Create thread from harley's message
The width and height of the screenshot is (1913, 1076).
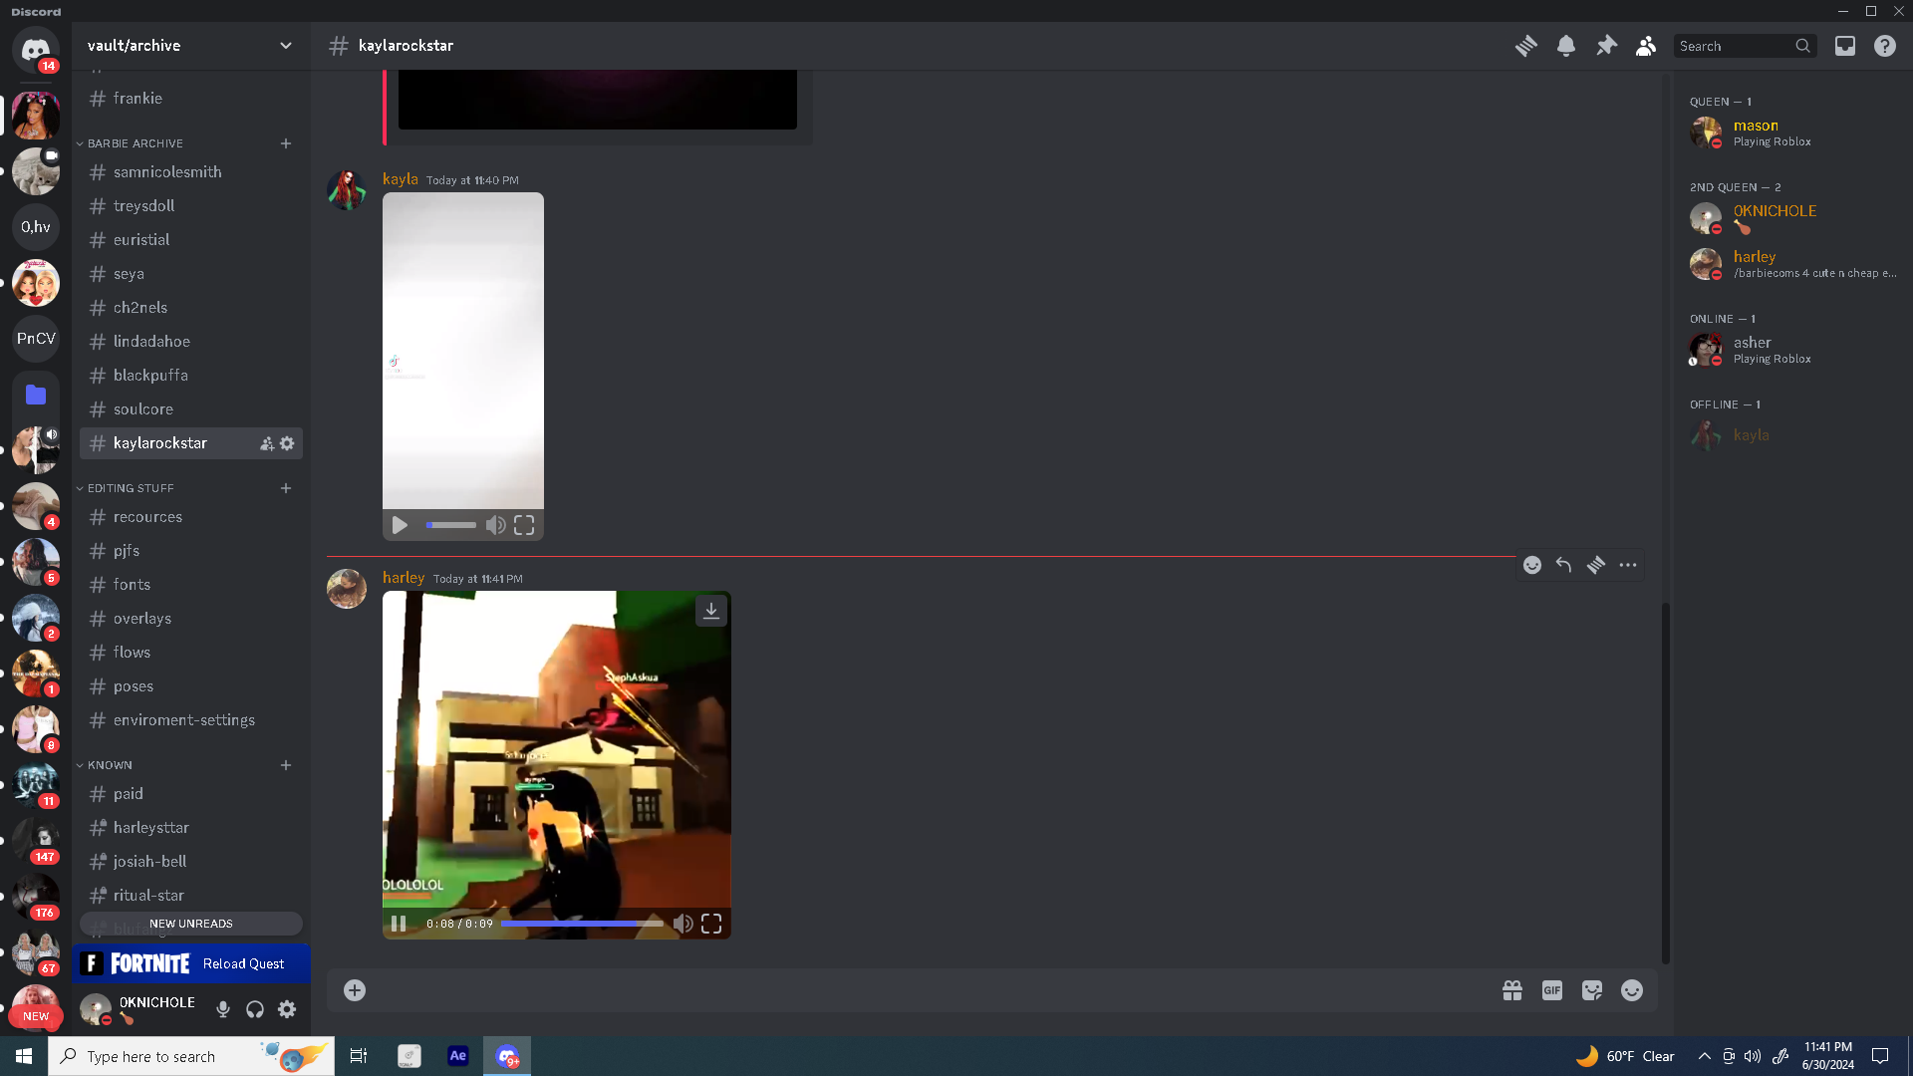[1596, 565]
